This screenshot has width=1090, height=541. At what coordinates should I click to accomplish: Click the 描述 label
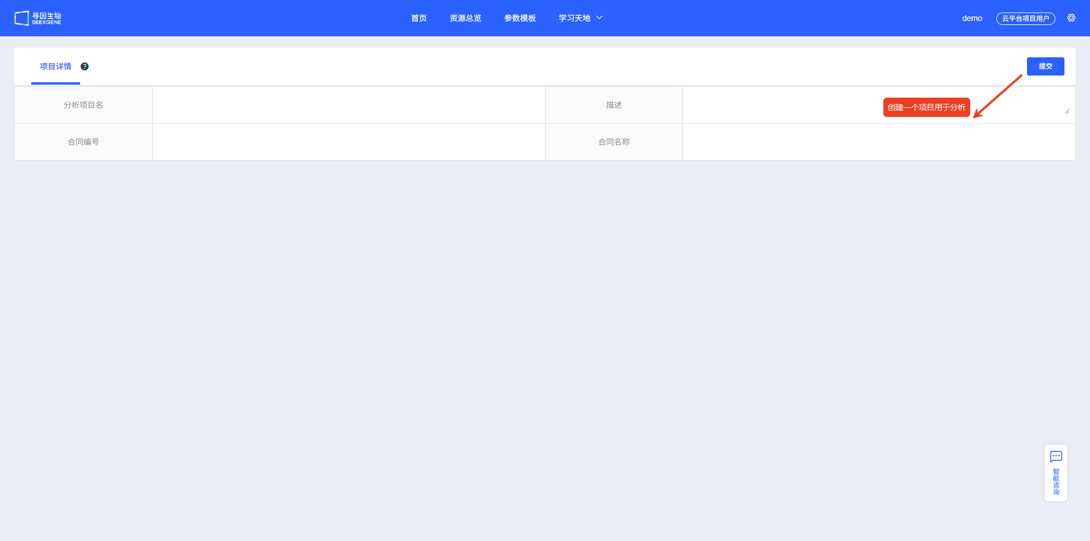pos(614,105)
